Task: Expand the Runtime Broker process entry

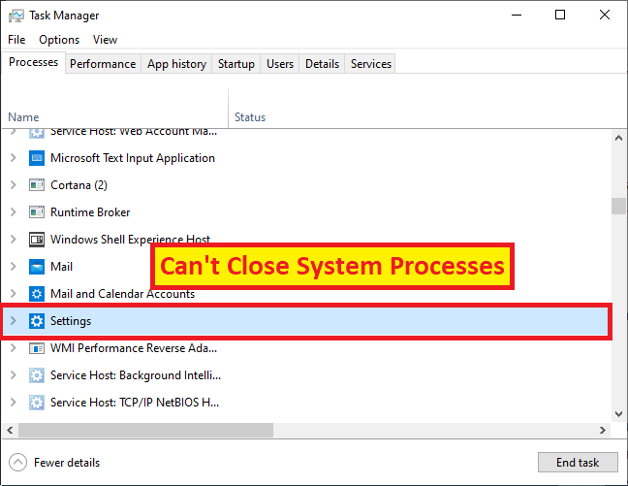Action: tap(14, 212)
